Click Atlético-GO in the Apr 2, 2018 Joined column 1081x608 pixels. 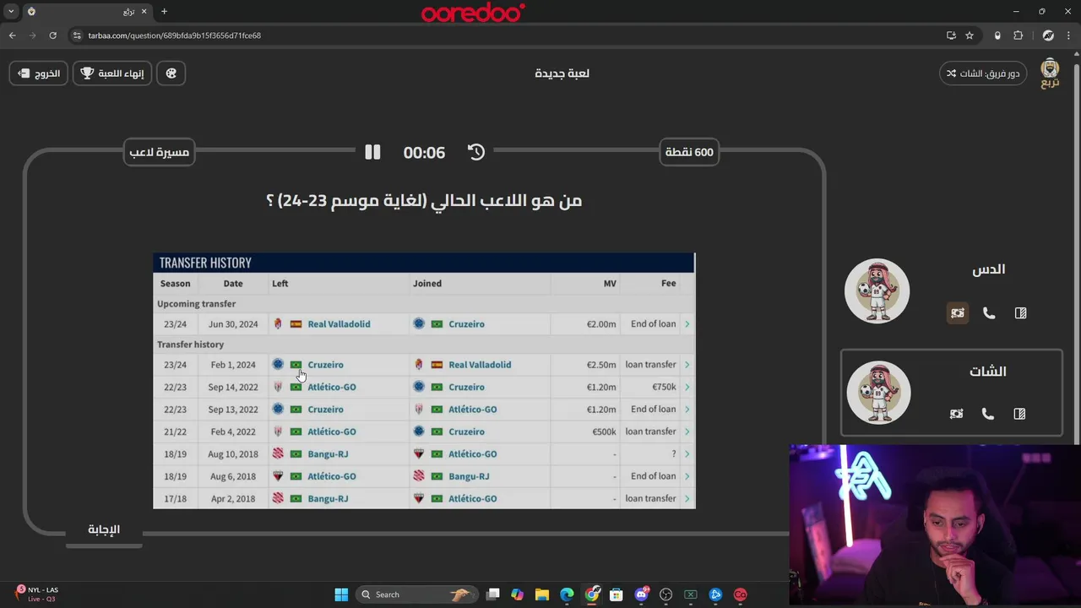(472, 499)
